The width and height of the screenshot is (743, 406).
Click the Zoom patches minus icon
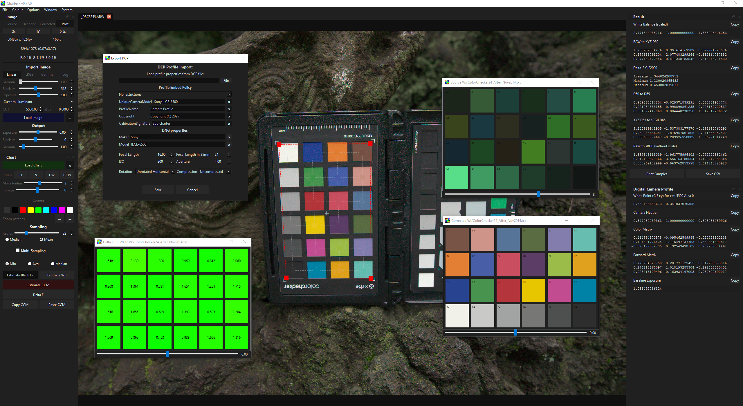pyautogui.click(x=59, y=220)
